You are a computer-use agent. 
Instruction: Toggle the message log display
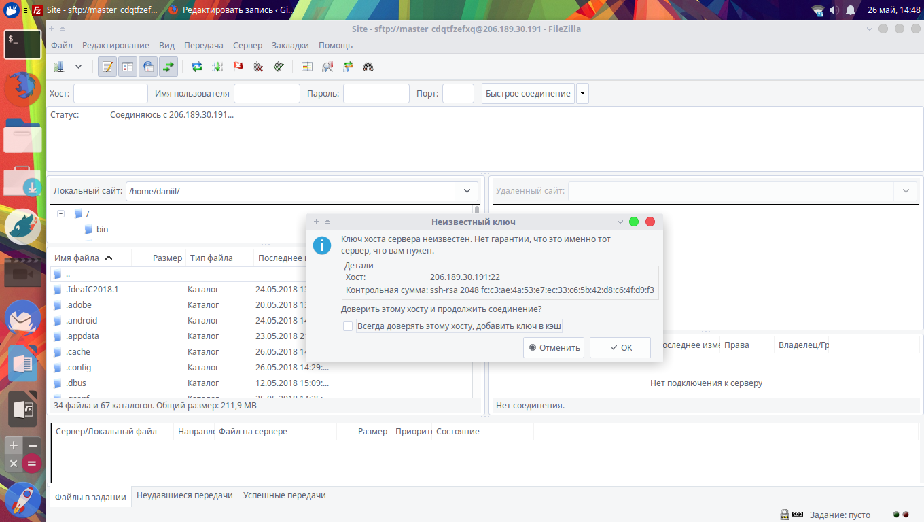point(107,67)
